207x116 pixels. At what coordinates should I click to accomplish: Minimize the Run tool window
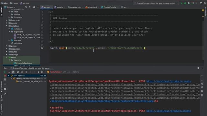(x=202, y=68)
